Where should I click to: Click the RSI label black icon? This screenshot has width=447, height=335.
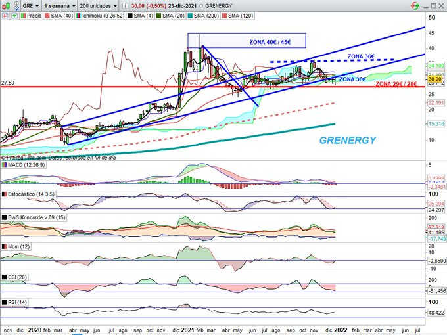coord(5,302)
